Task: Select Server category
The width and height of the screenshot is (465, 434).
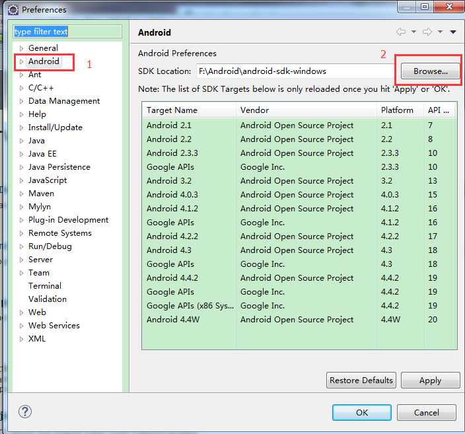Action: click(40, 260)
